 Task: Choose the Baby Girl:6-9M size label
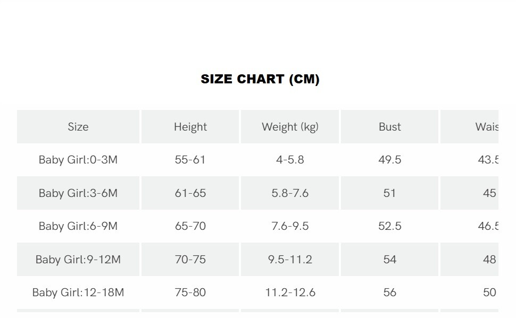pyautogui.click(x=78, y=226)
